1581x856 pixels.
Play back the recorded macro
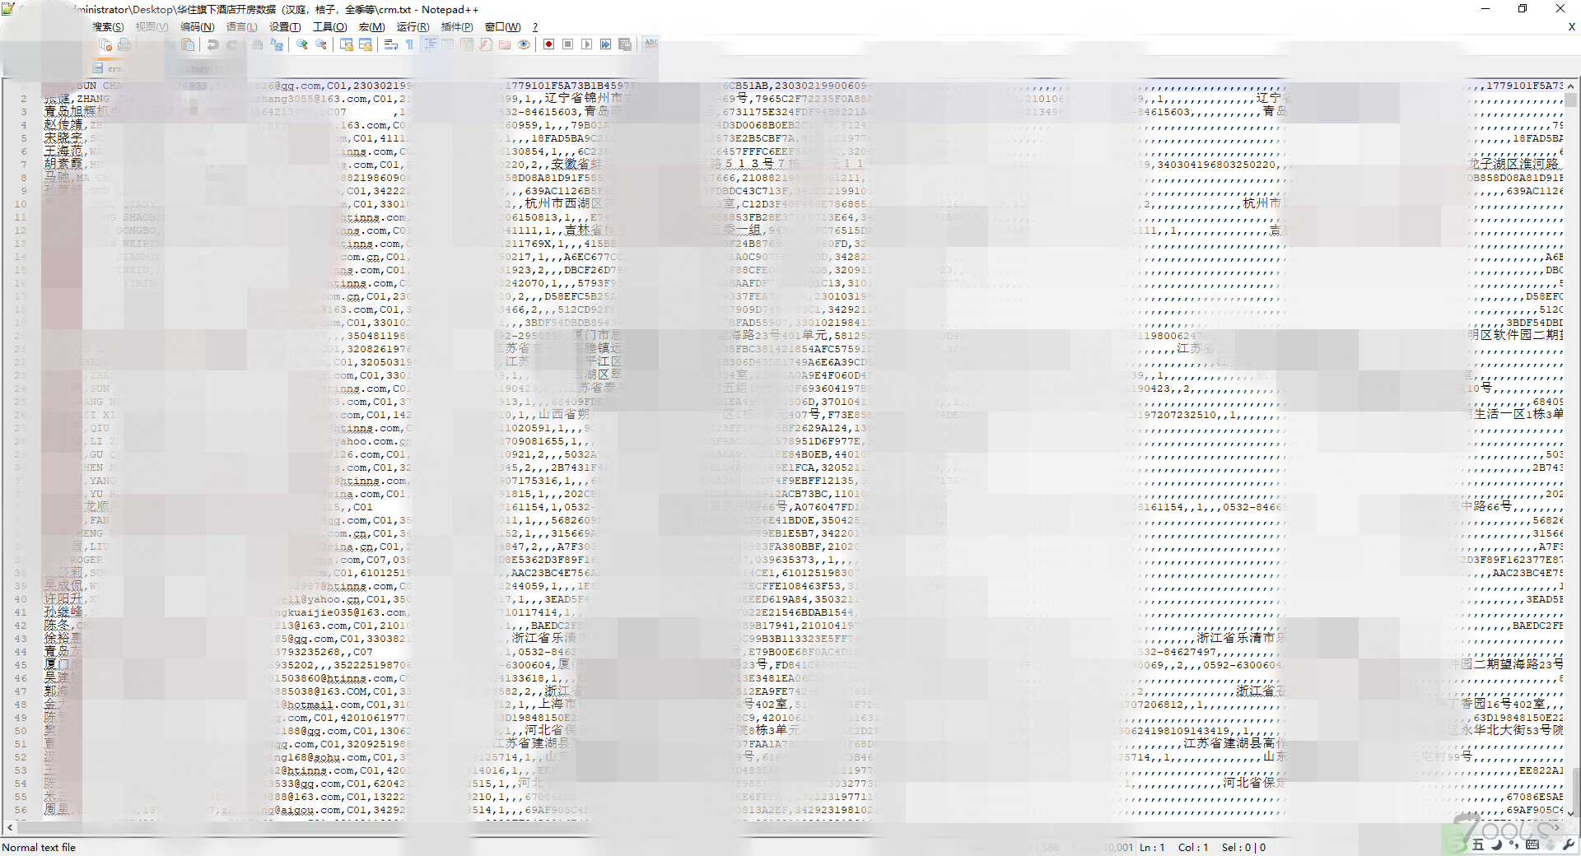coord(586,44)
